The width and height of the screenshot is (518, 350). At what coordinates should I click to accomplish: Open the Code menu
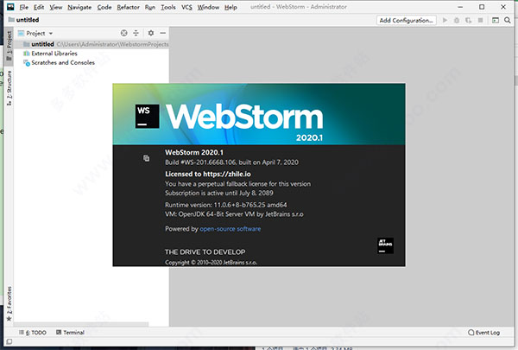[104, 7]
